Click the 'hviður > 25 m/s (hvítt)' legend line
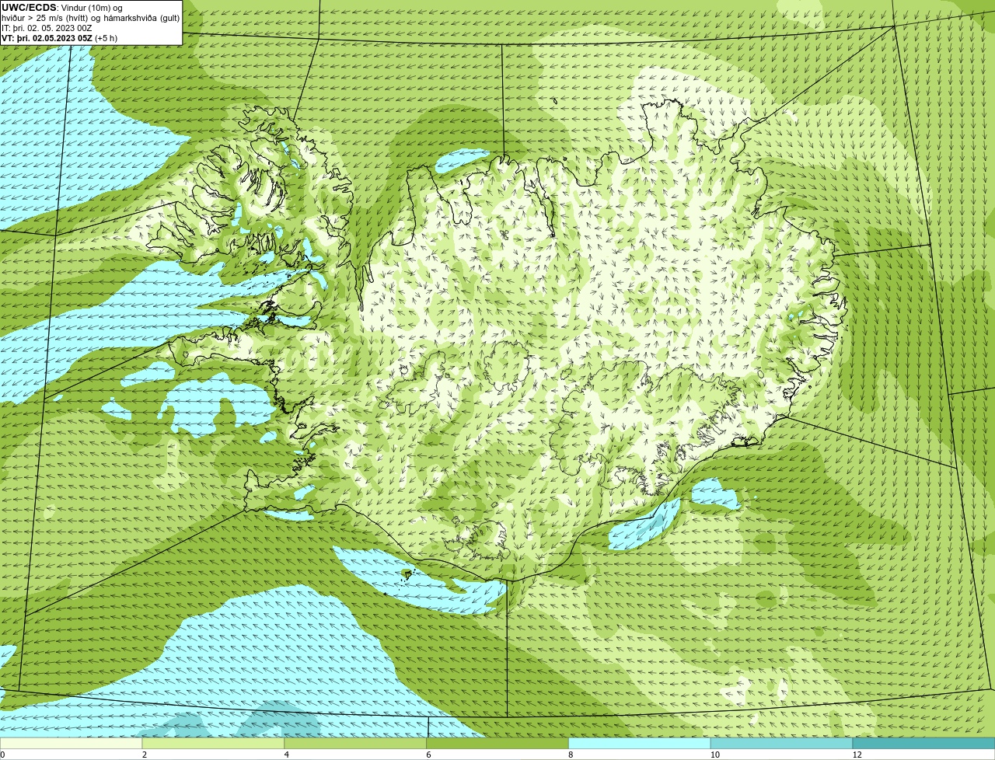The height and width of the screenshot is (760, 995). (90, 18)
